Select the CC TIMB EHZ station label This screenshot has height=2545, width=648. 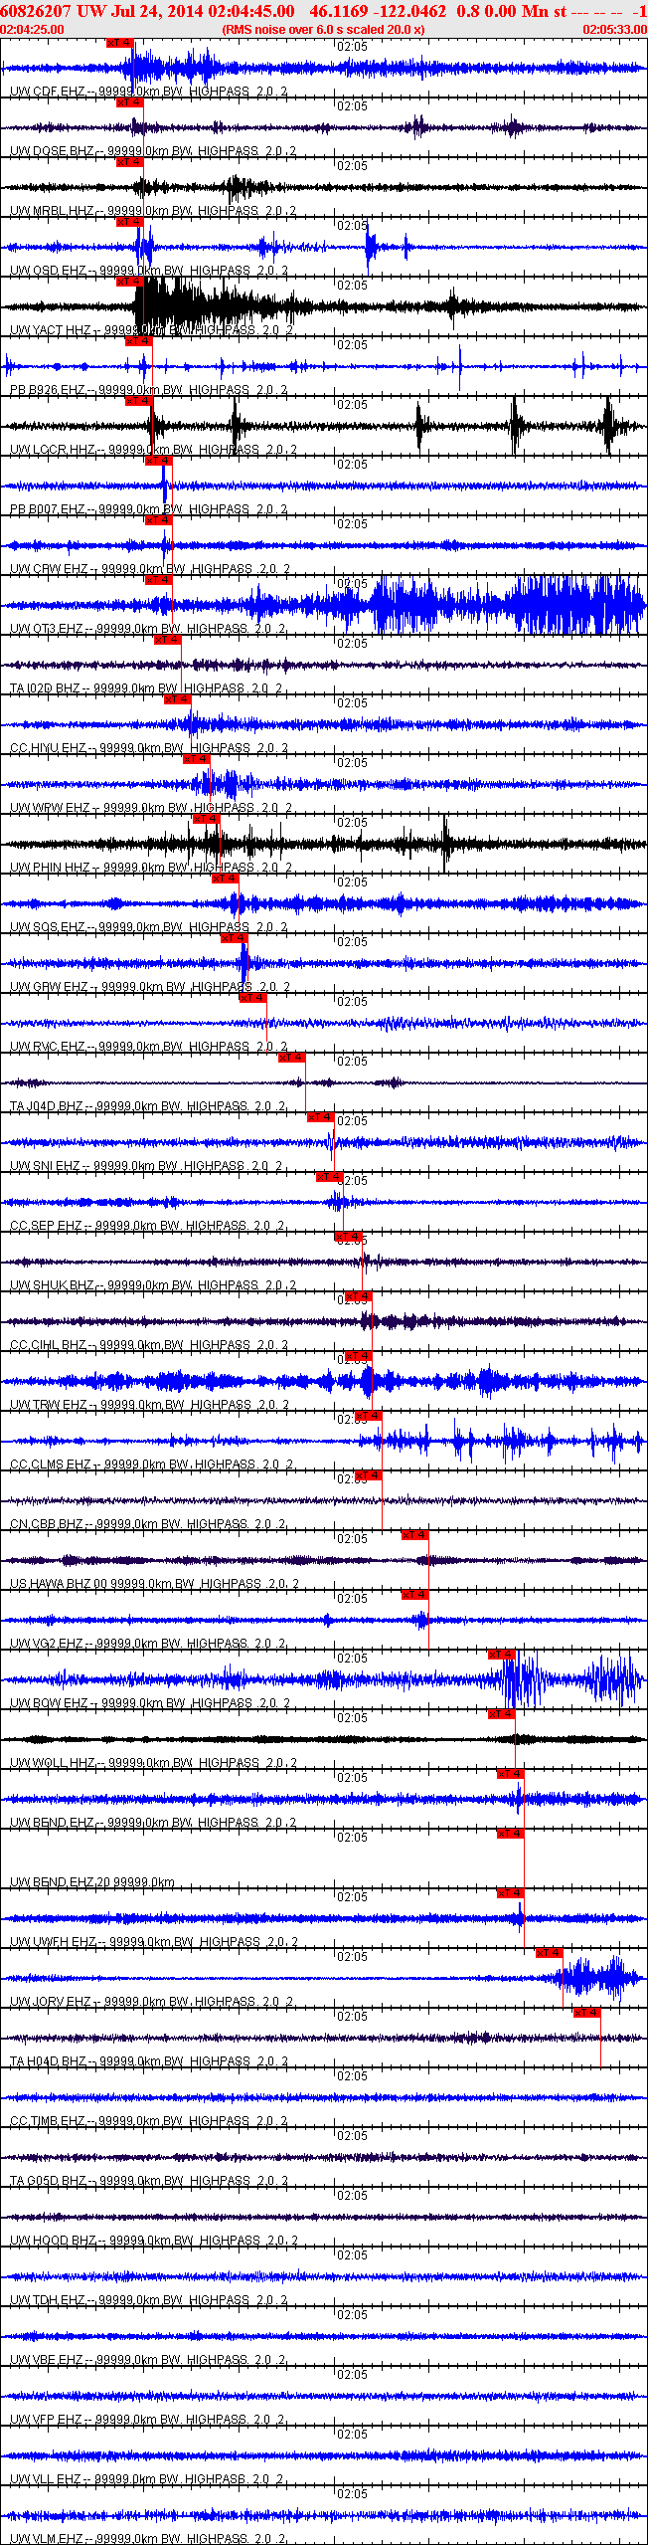pyautogui.click(x=149, y=2121)
